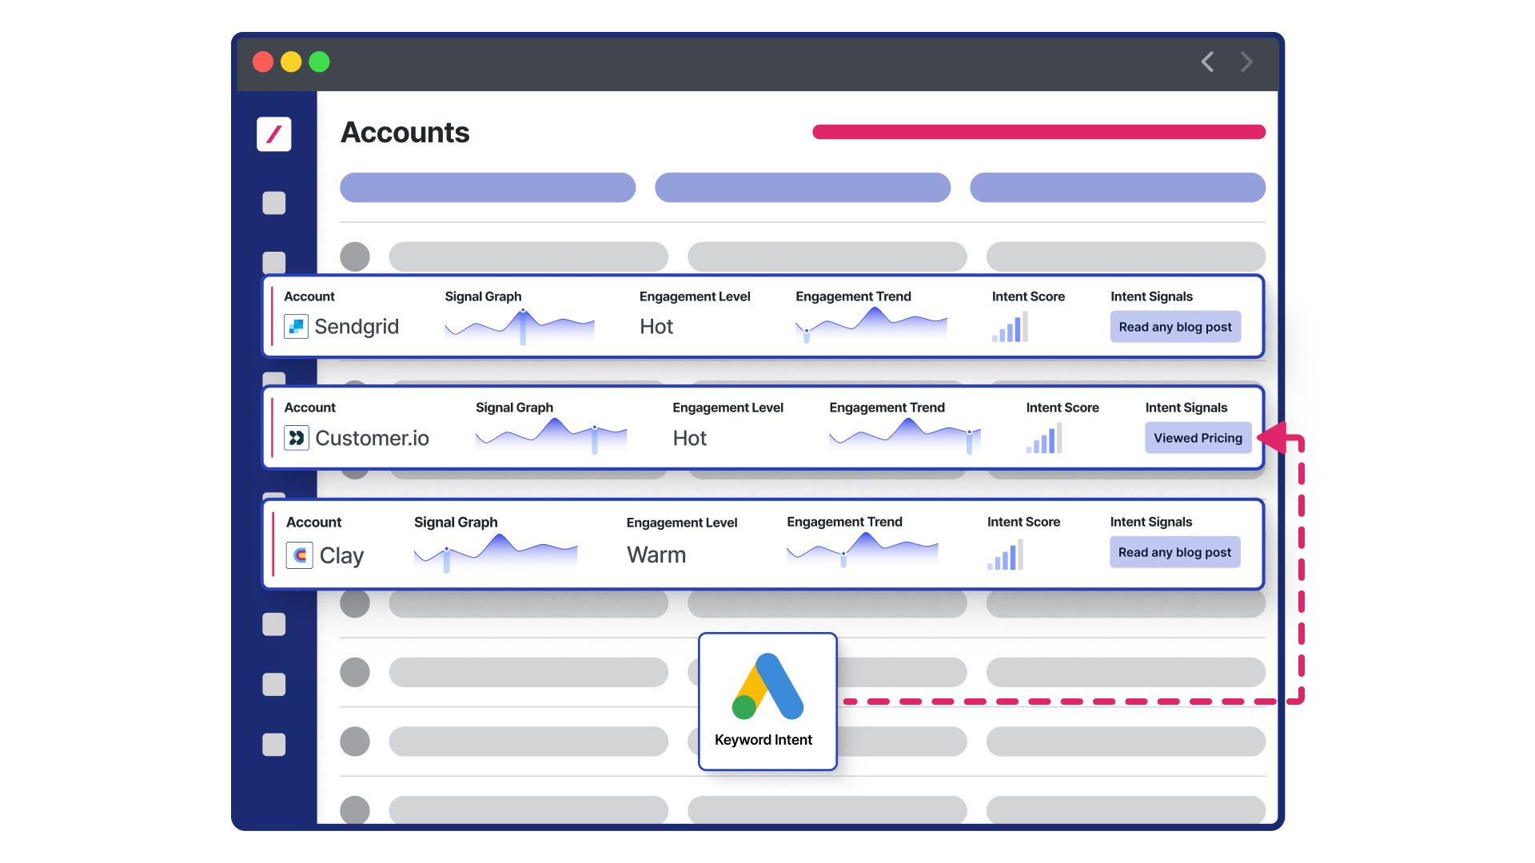Click the green window maximize dot
Viewport: 1535px width, 863px height.
[319, 62]
